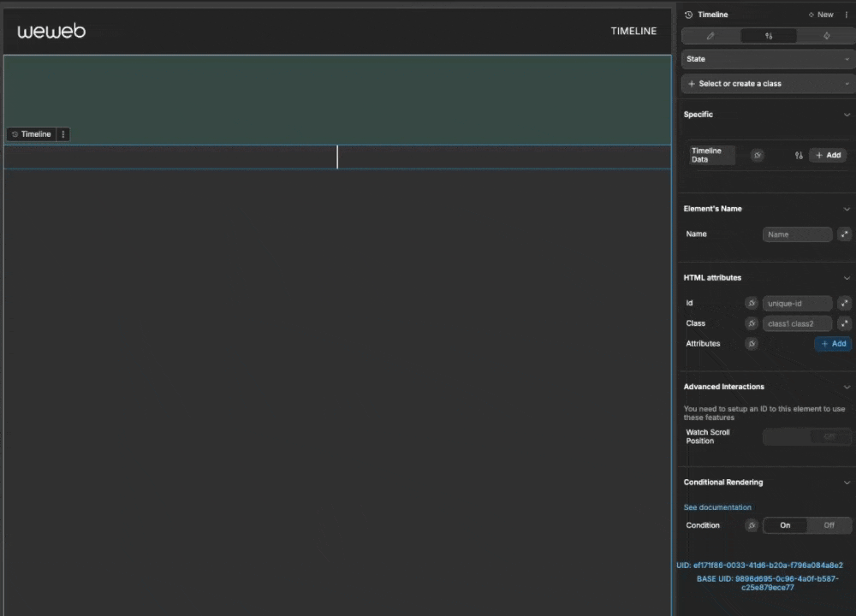Collapse the Specific section

[847, 114]
